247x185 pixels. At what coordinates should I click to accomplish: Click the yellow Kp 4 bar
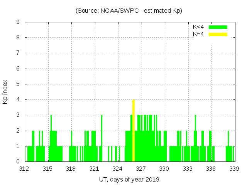(x=134, y=130)
